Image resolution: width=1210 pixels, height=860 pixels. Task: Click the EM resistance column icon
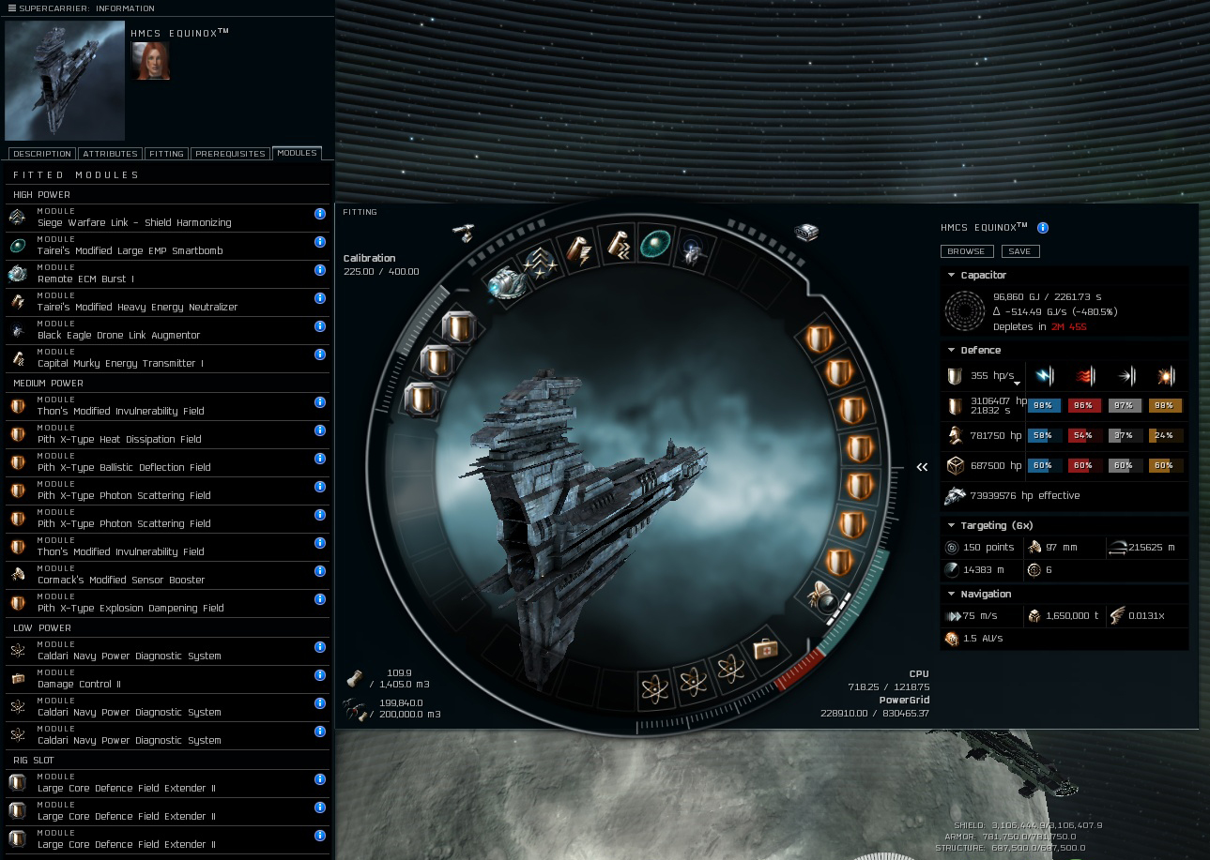coord(1045,376)
